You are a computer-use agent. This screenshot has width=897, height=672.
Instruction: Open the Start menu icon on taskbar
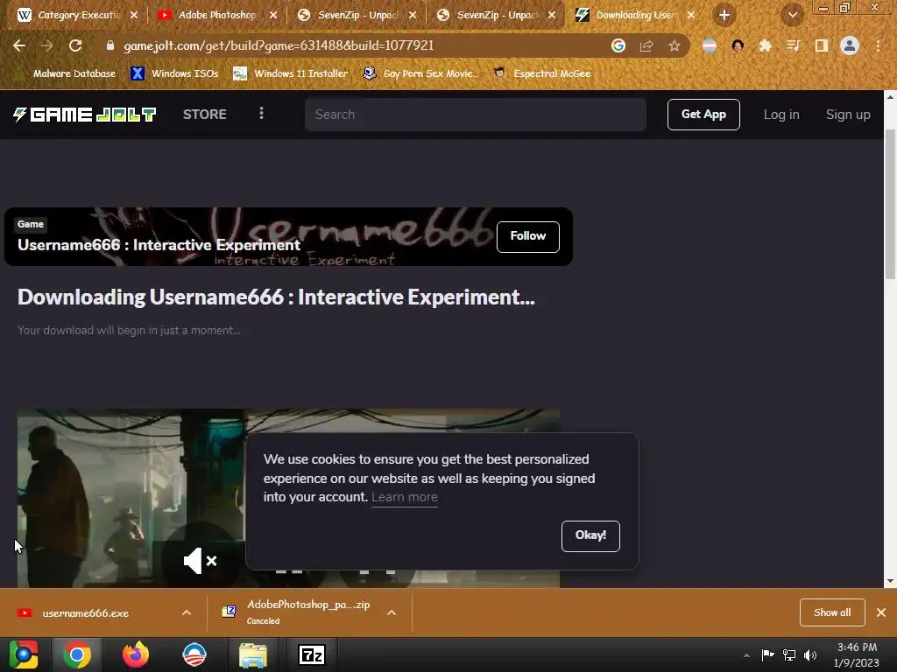(x=24, y=654)
